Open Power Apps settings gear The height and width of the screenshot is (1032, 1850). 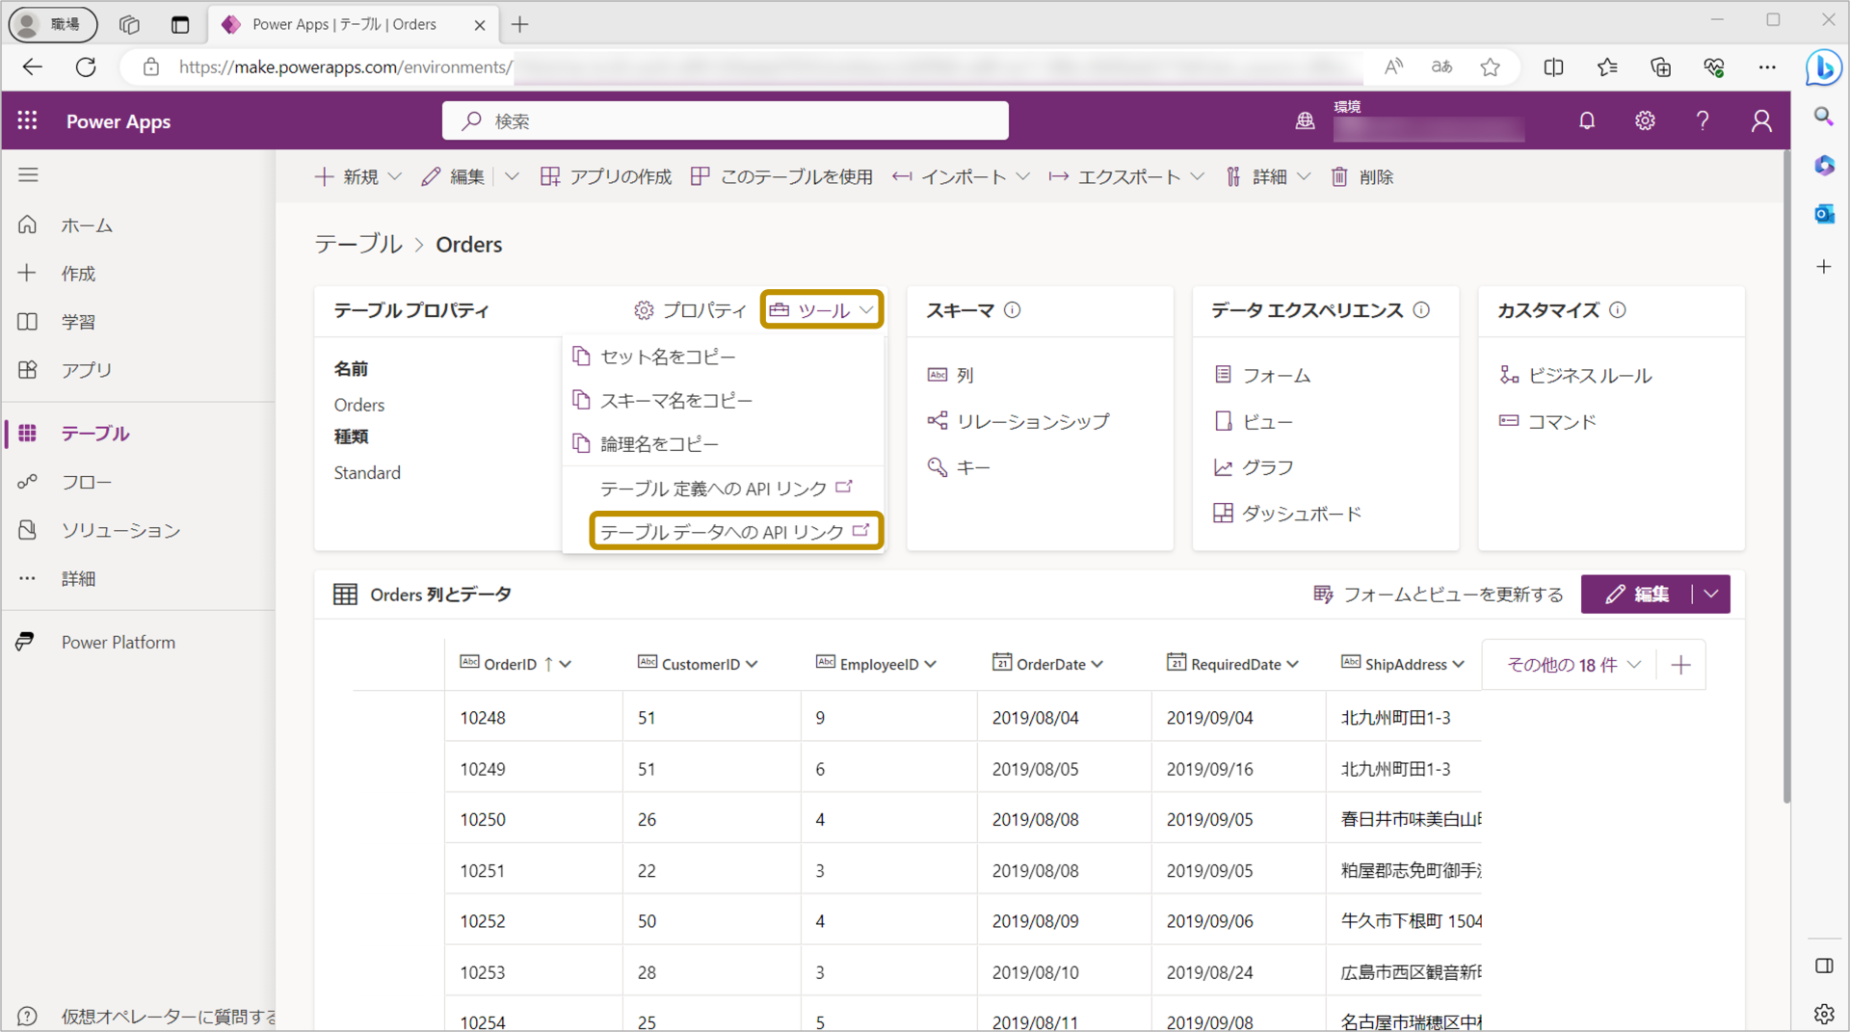(x=1645, y=120)
